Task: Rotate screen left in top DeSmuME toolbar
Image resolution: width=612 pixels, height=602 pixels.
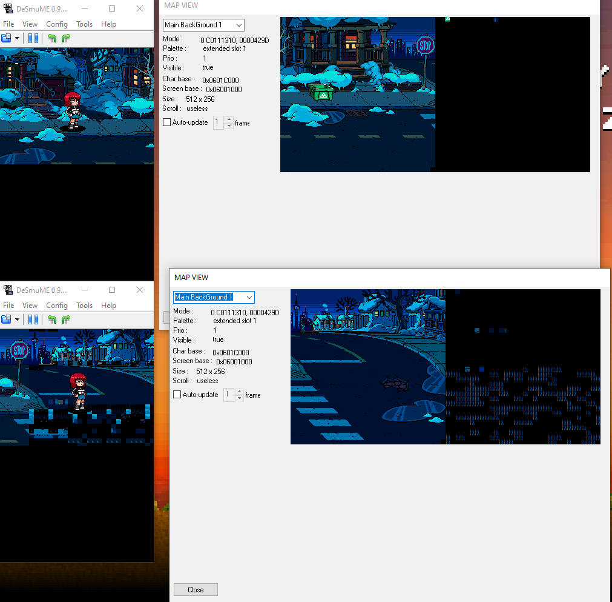Action: 52,38
